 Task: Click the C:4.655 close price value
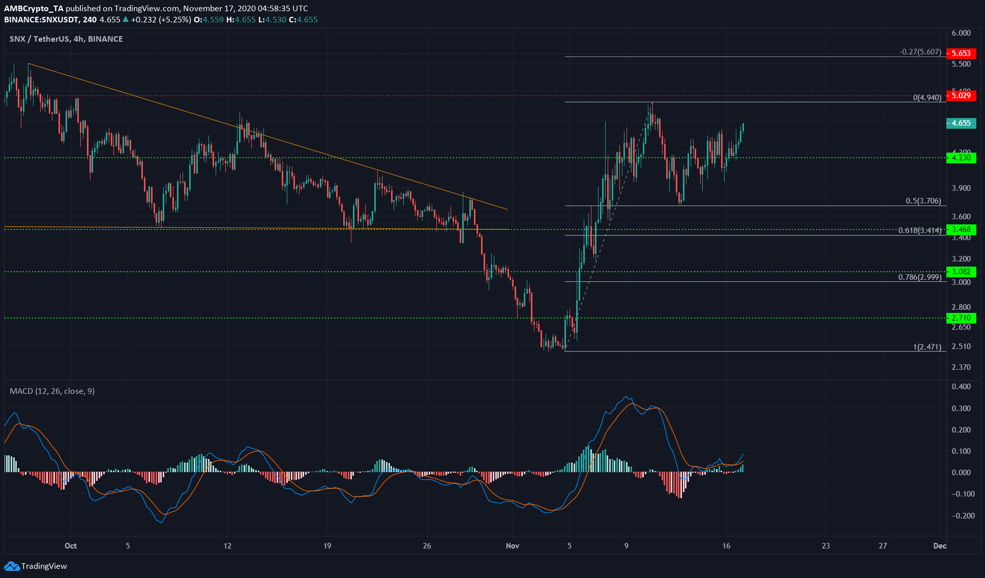304,20
